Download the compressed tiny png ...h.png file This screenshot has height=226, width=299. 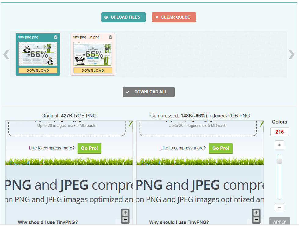pyautogui.click(x=93, y=70)
